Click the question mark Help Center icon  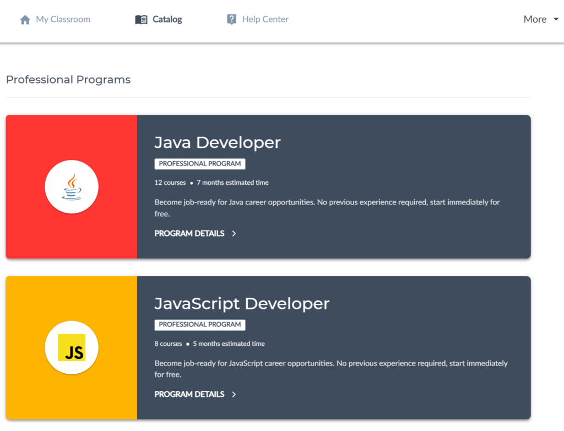pyautogui.click(x=232, y=19)
